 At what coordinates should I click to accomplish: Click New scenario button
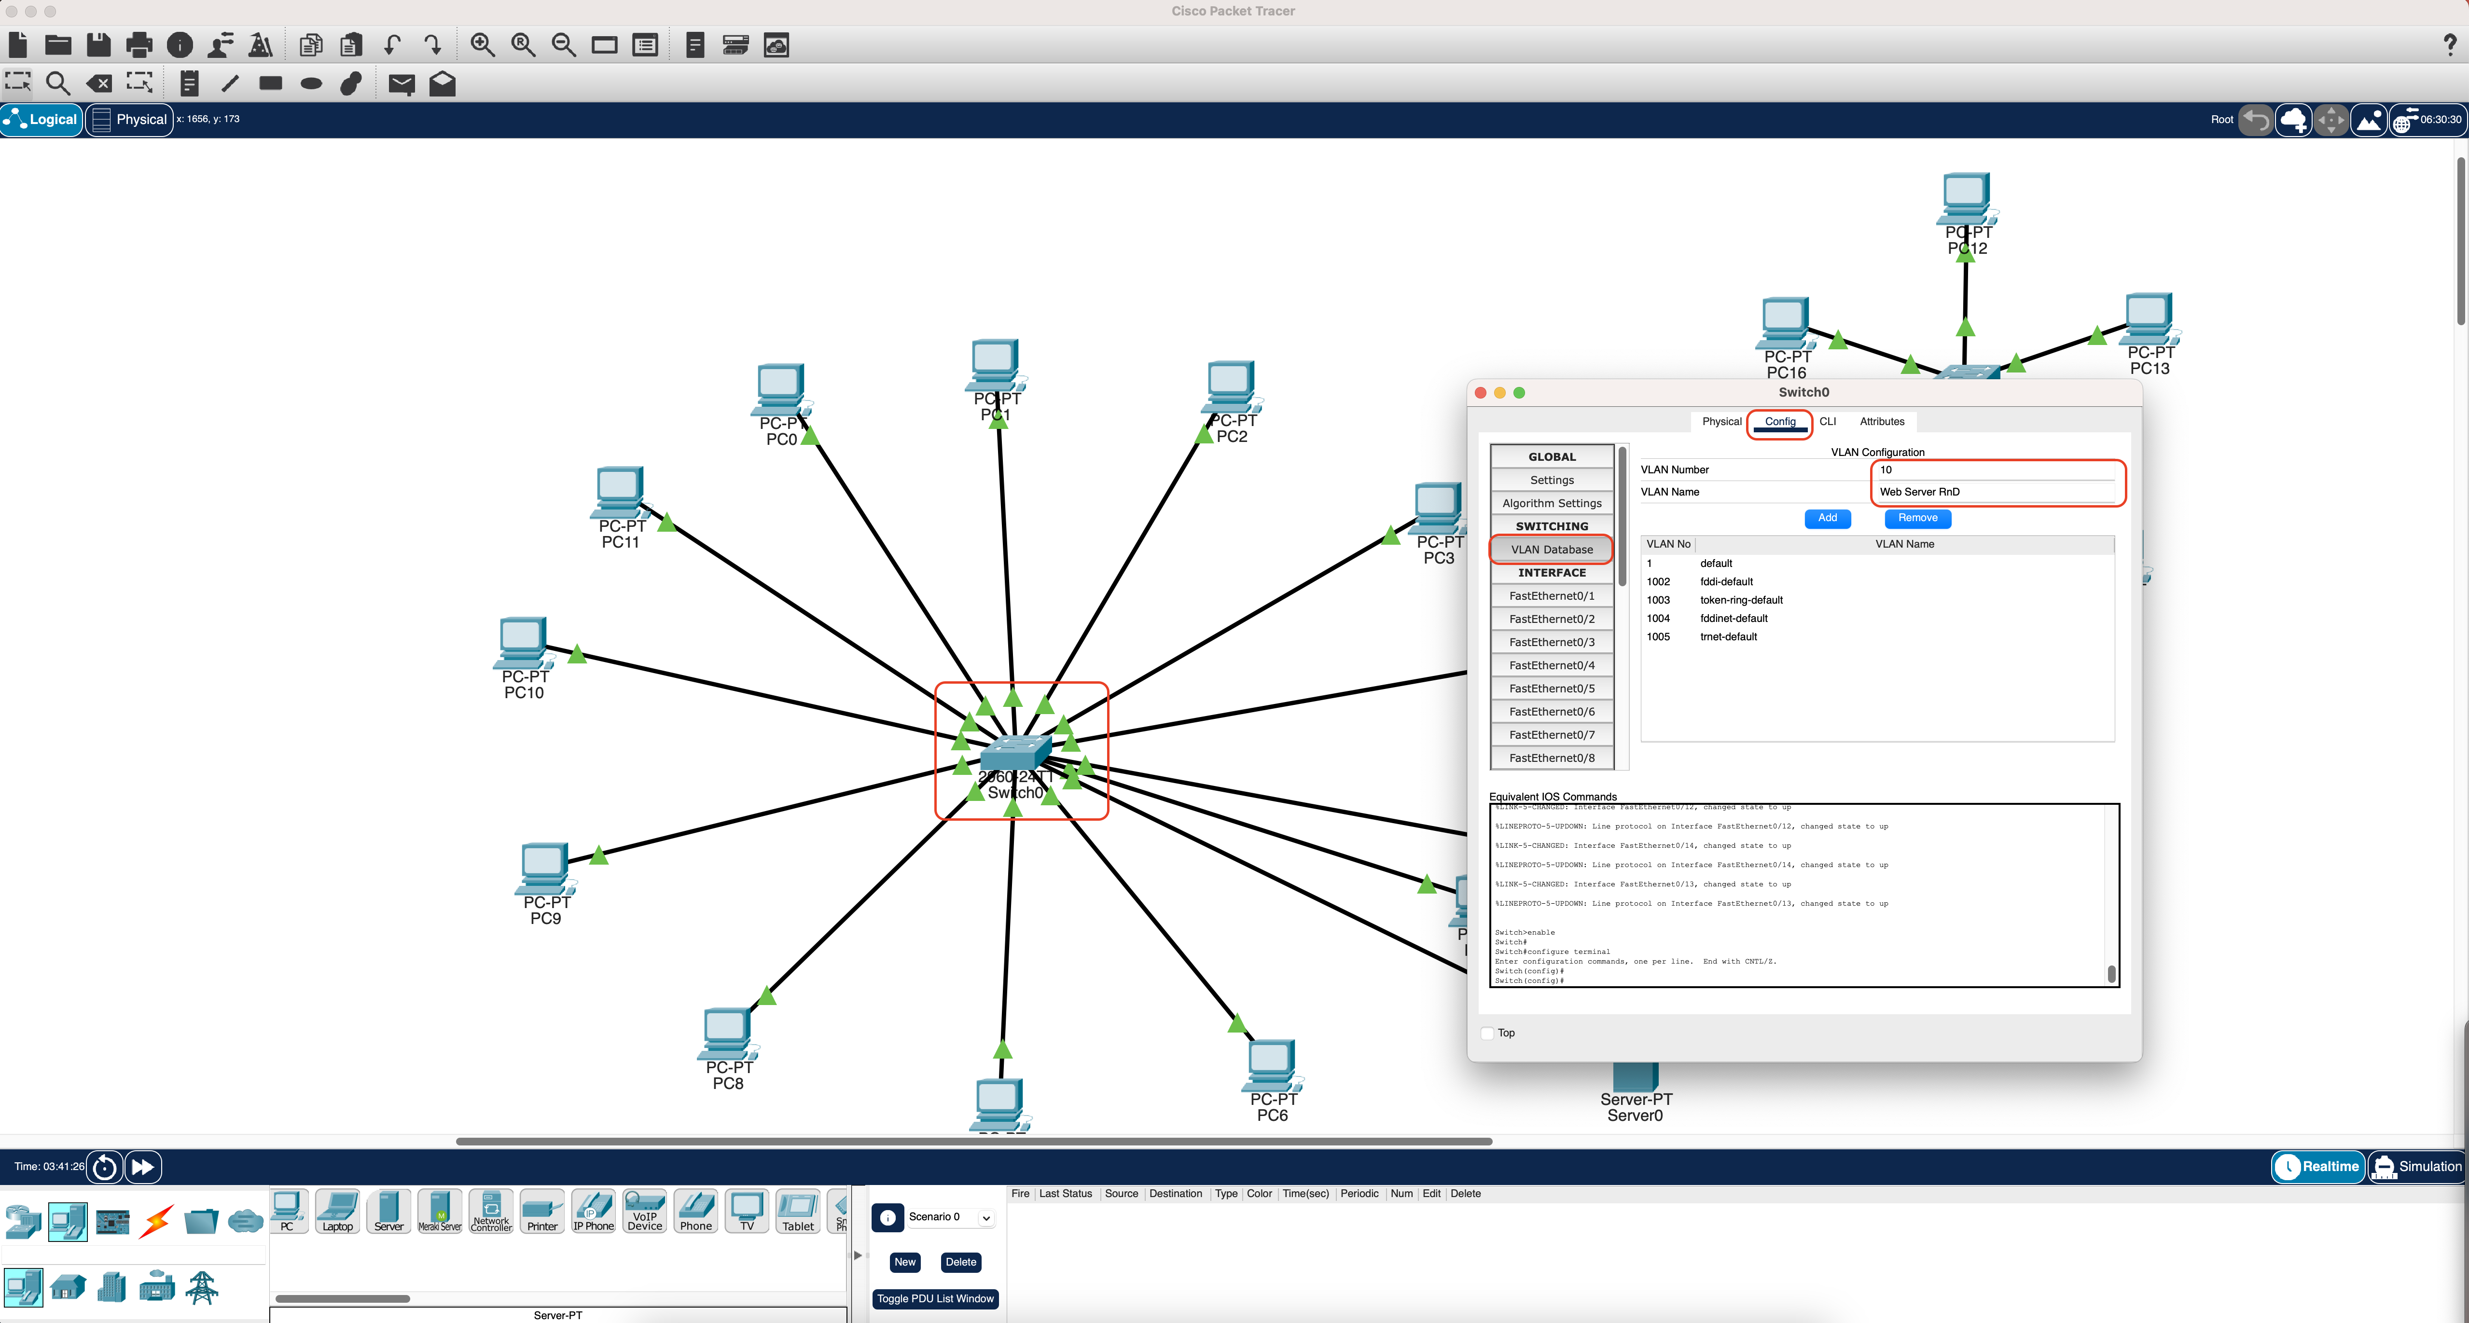click(x=905, y=1263)
